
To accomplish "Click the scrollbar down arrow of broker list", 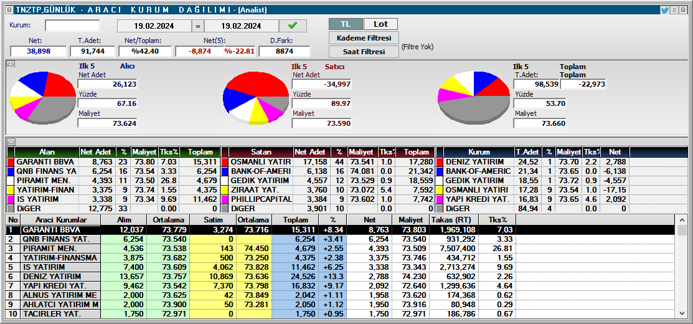I will (682, 313).
